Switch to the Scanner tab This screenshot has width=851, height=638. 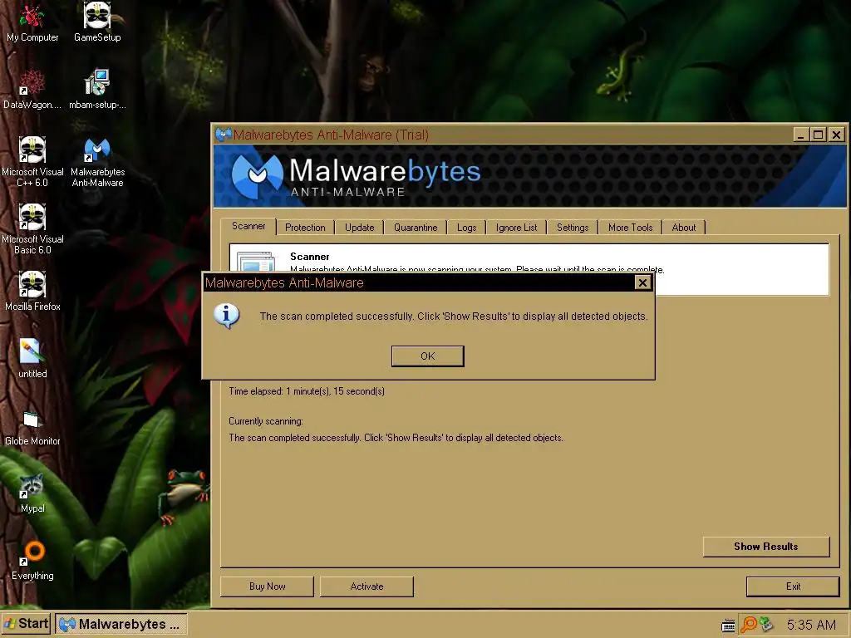pos(248,226)
